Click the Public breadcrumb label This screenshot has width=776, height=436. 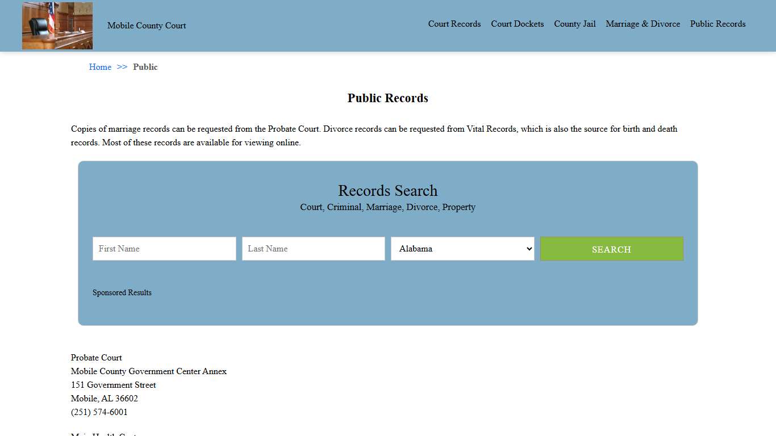(x=145, y=67)
